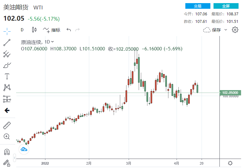Open the dropdown arrow beside 保存
242x168 pixels.
click(x=225, y=30)
